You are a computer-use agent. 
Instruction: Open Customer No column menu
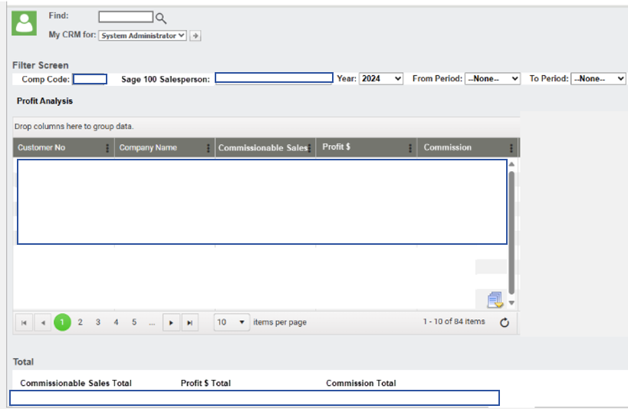click(x=107, y=148)
